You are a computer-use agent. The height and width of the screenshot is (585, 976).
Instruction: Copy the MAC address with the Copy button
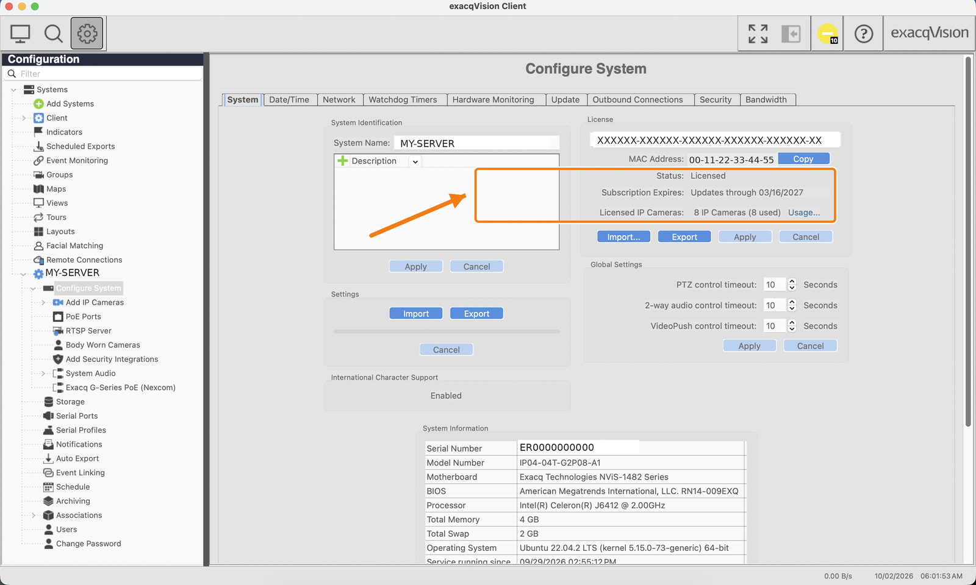tap(803, 158)
